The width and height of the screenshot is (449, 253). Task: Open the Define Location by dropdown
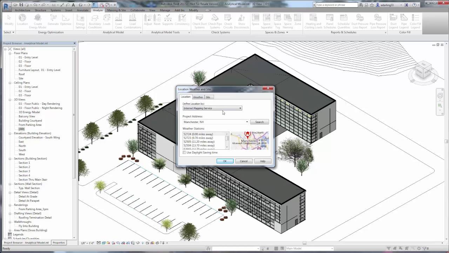(x=240, y=108)
